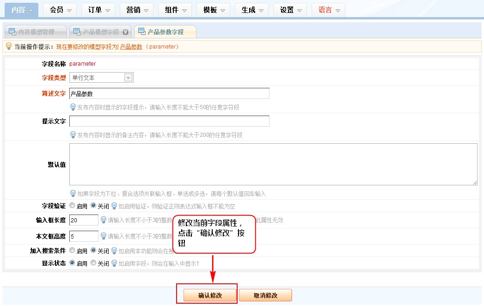The width and height of the screenshot is (484, 306).
Task: Click hint bulb icon in 显示状态 row
Action: tap(114, 263)
